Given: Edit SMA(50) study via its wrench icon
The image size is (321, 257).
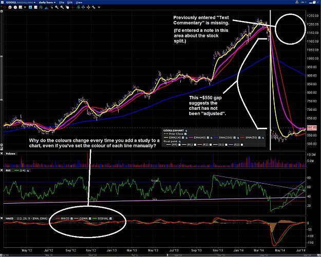Looking at the screenshot, I should click(x=263, y=138).
